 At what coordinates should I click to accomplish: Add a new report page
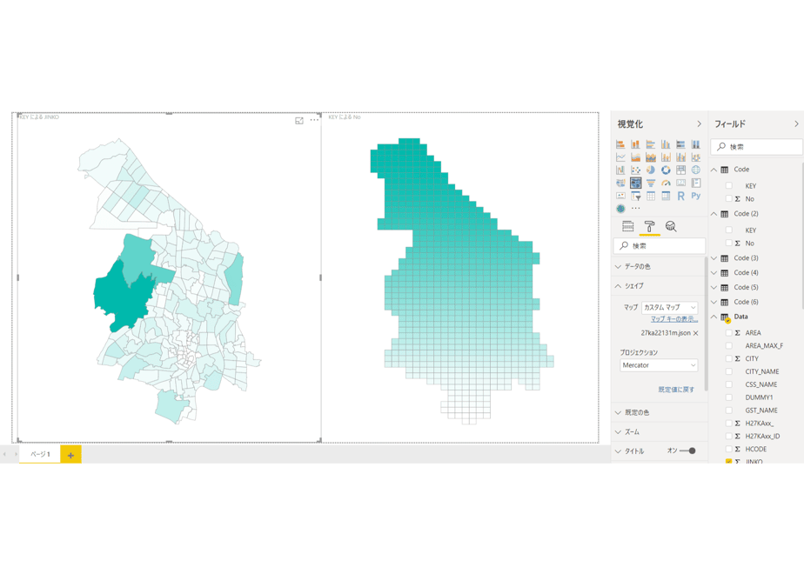70,455
